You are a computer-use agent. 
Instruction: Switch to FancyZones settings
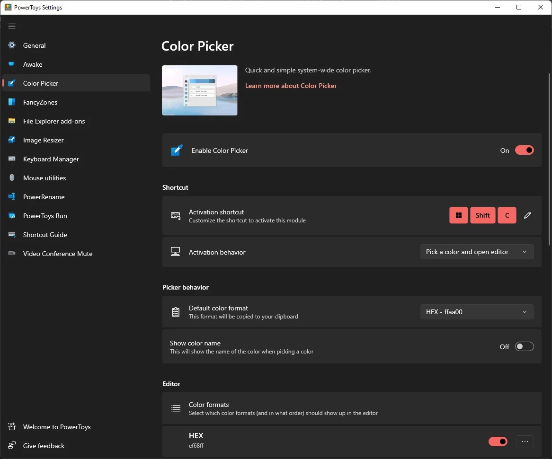pyautogui.click(x=76, y=102)
